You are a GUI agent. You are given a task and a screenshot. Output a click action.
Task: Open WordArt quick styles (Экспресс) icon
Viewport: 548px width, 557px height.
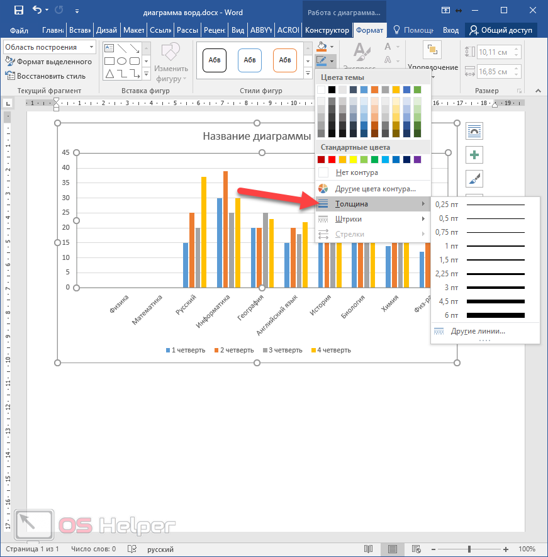point(362,52)
